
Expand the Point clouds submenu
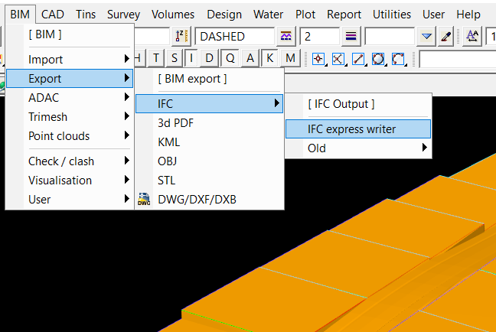(70, 136)
